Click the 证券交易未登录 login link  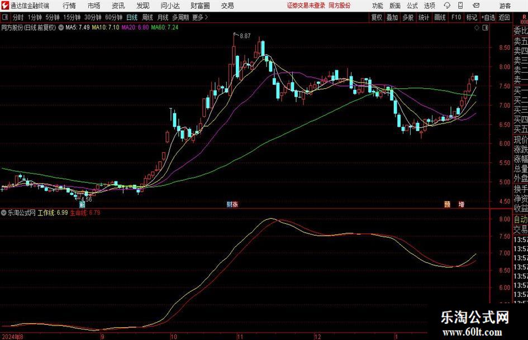(306, 6)
